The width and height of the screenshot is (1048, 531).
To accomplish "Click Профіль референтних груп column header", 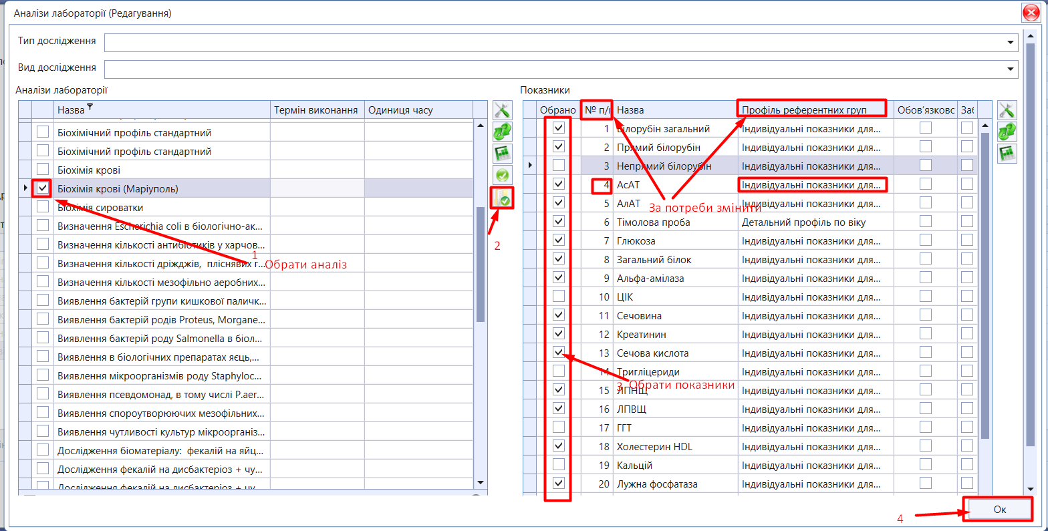I will [815, 110].
